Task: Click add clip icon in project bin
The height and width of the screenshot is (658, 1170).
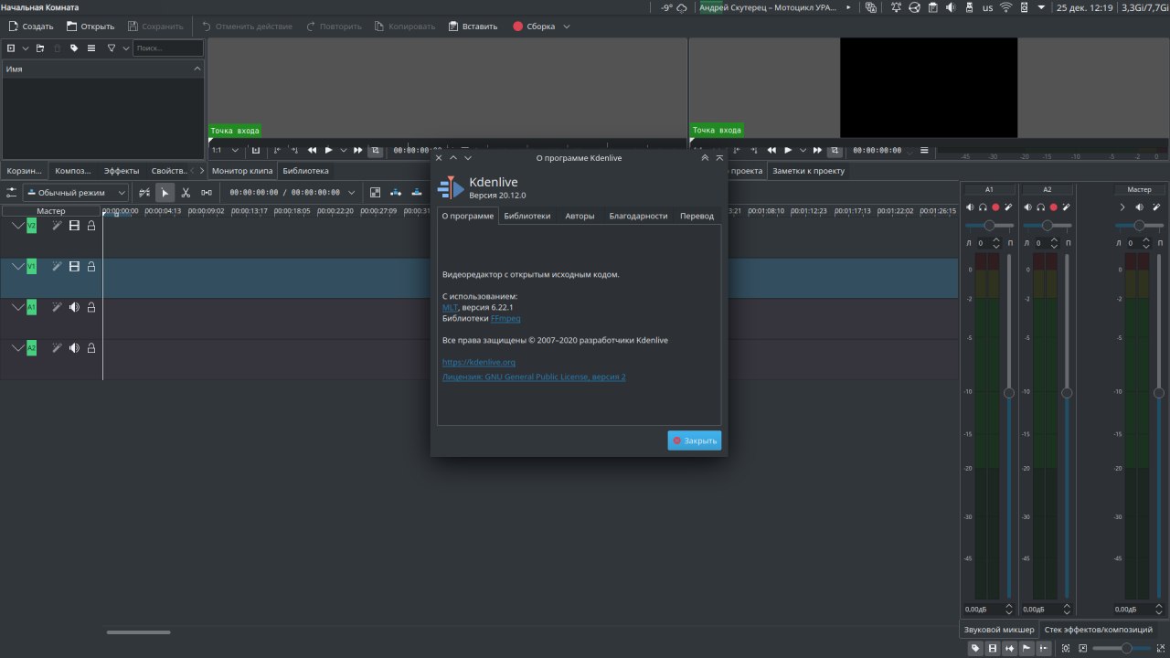Action: coord(11,48)
